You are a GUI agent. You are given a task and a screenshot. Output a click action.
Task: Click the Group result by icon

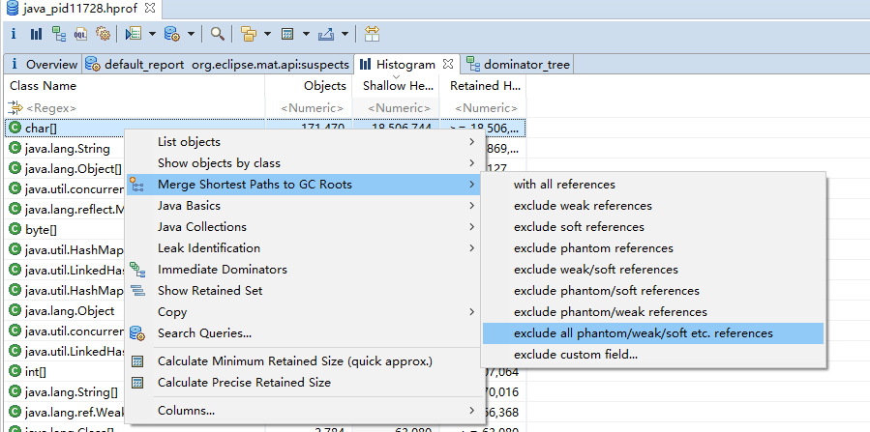[x=249, y=35]
